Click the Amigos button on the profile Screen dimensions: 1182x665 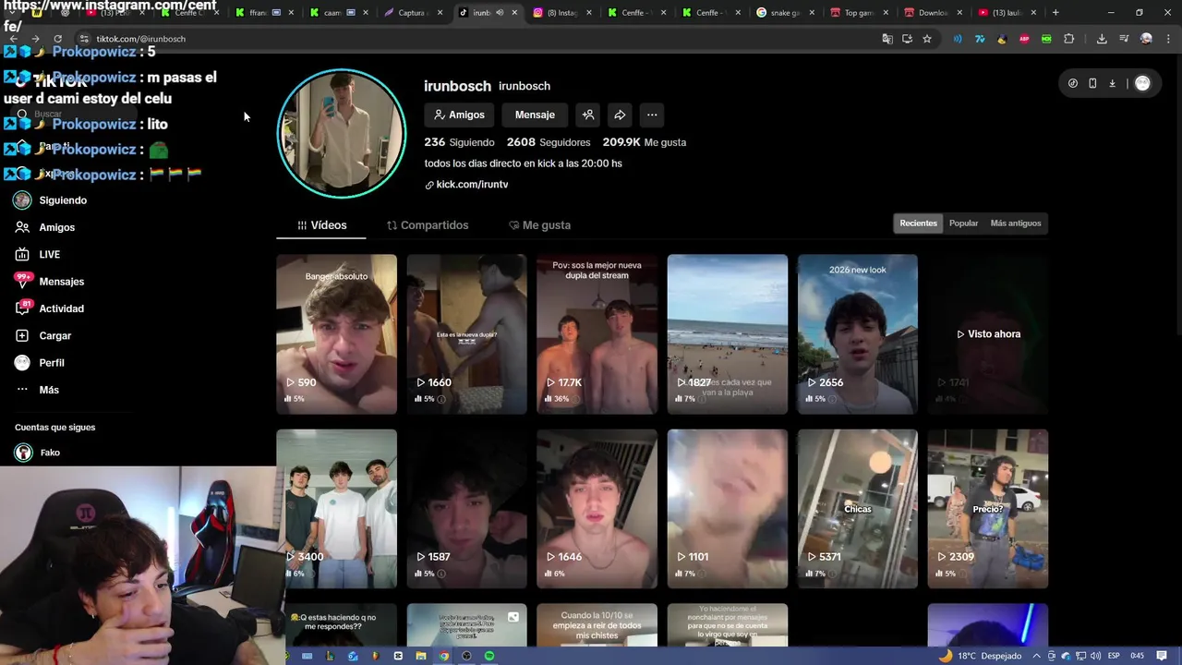pyautogui.click(x=459, y=115)
